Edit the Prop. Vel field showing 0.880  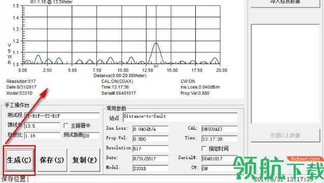coord(151,139)
